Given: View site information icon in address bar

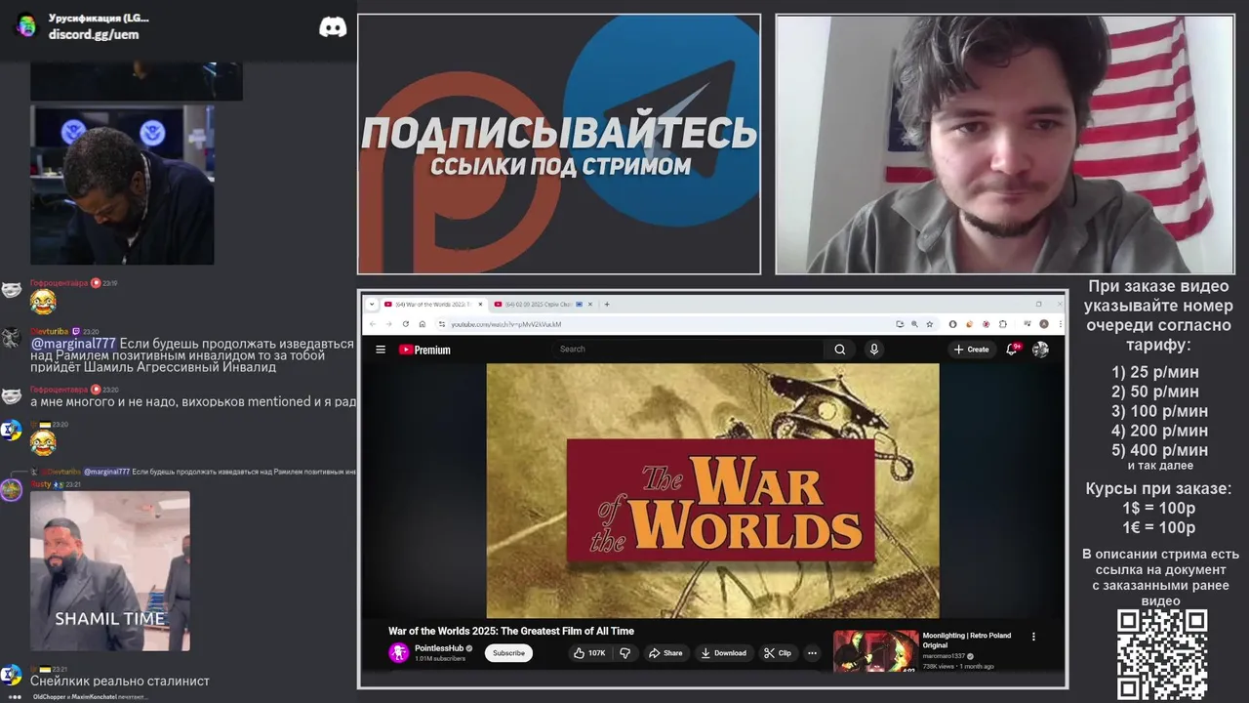Looking at the screenshot, I should pyautogui.click(x=442, y=324).
